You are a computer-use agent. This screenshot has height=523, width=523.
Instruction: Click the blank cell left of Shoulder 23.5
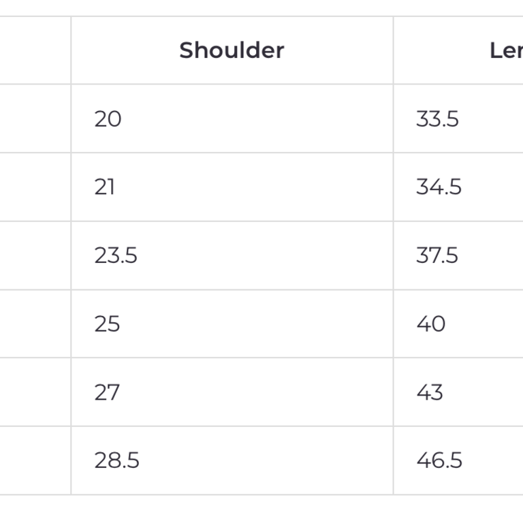[34, 255]
